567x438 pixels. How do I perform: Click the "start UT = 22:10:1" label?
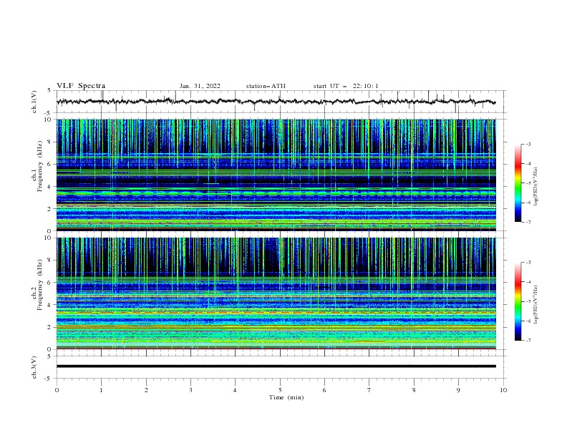[346, 86]
